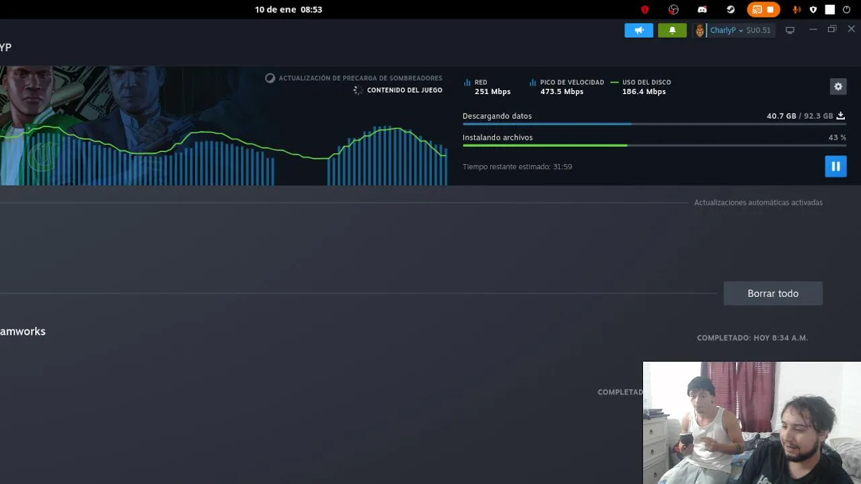
Task: Click the Descargando datos progress bar
Action: [x=654, y=124]
